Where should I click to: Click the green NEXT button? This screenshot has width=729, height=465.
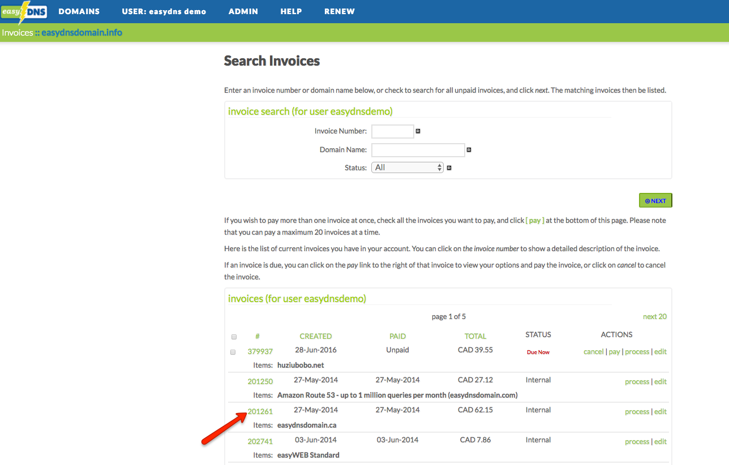655,200
